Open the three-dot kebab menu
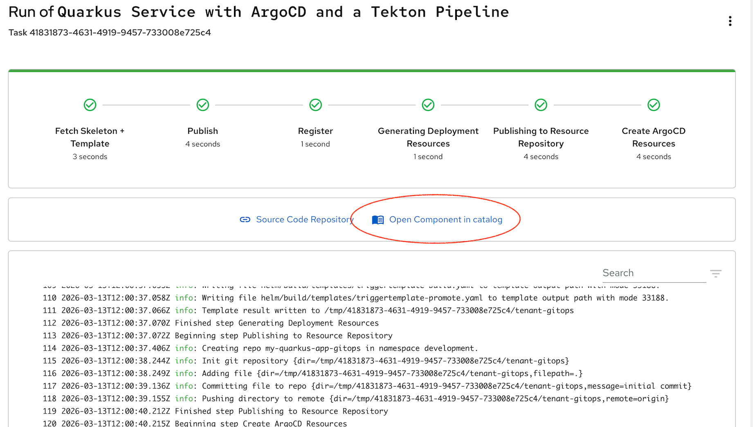The image size is (753, 427). [x=730, y=21]
